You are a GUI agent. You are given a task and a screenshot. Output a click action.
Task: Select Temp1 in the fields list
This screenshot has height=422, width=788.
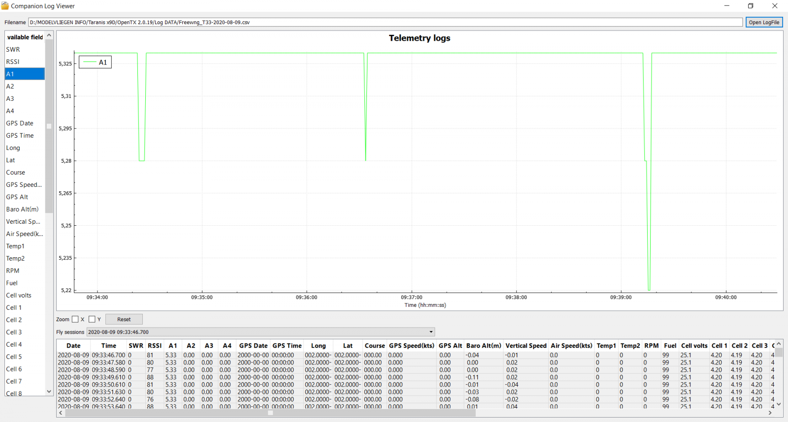click(x=25, y=246)
